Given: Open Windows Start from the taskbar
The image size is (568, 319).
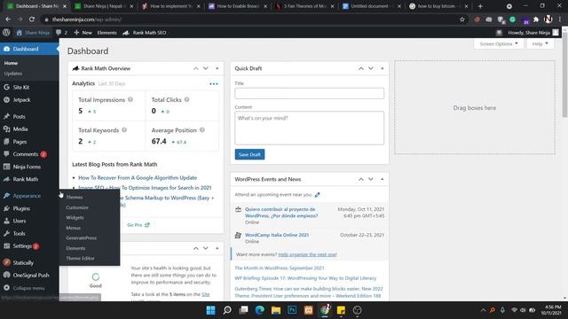Looking at the screenshot, I should click(x=211, y=310).
